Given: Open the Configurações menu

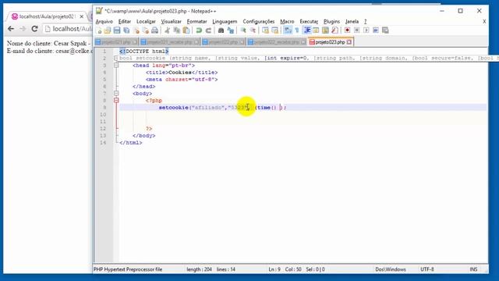Looking at the screenshot, I should [x=258, y=21].
